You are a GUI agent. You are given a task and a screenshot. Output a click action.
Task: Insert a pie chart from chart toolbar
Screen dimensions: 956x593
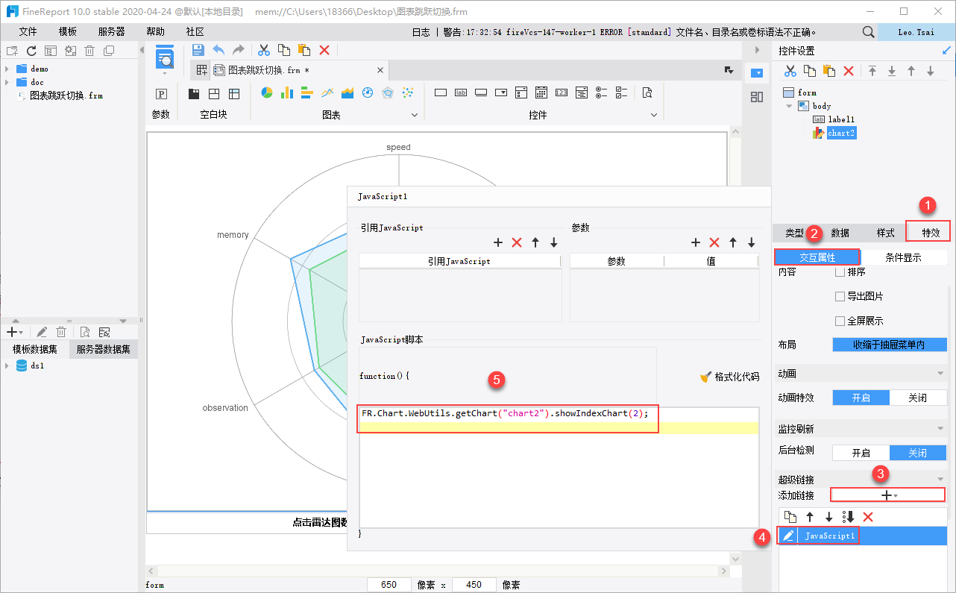[x=266, y=93]
